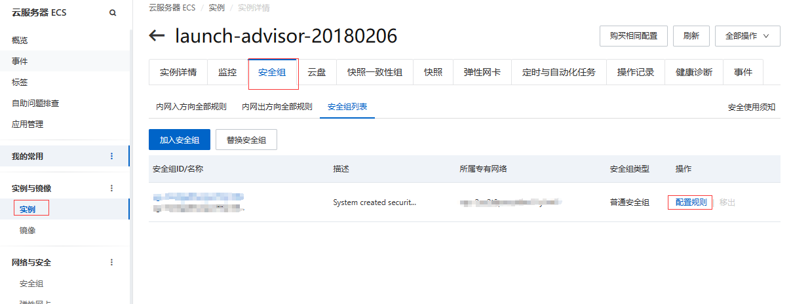
Task: Click the 配置规则 link
Action: [691, 202]
